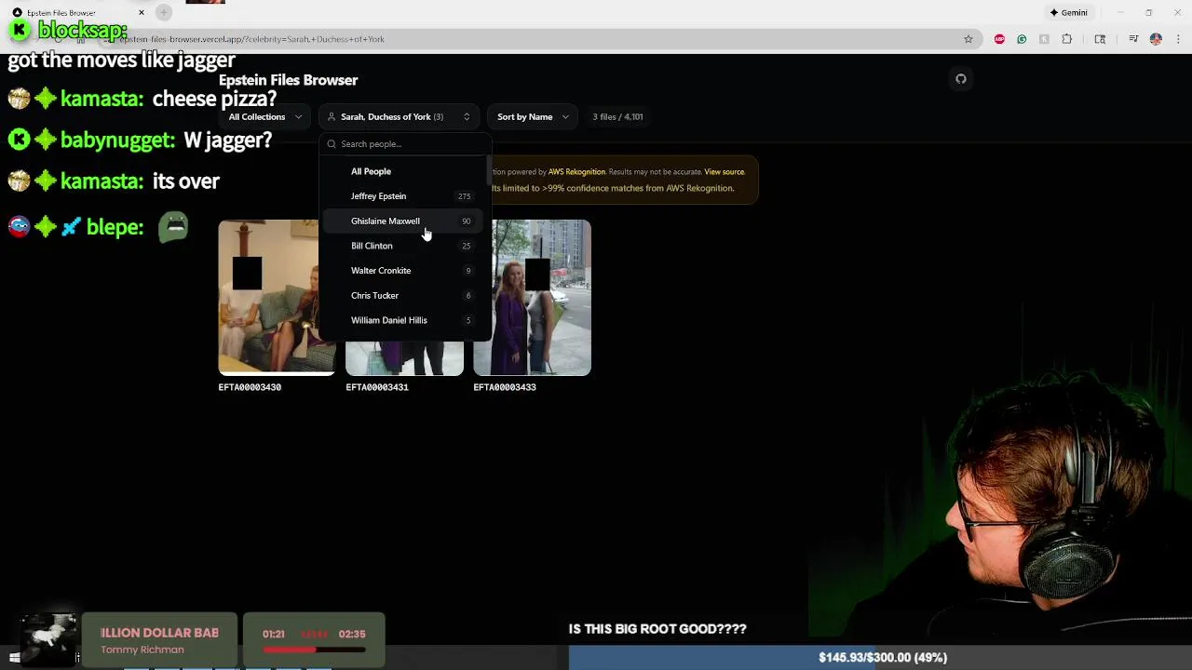Click the browser address bar URL
The height and width of the screenshot is (670, 1192).
pos(251,39)
